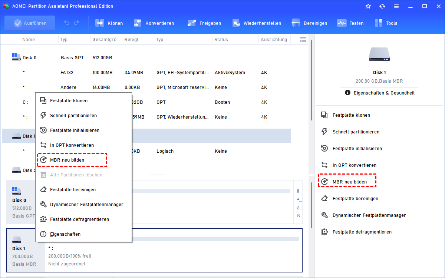Screen dimensions: 445x278
Task: Click the Microsoft reserved partition row
Action: click(x=146, y=87)
